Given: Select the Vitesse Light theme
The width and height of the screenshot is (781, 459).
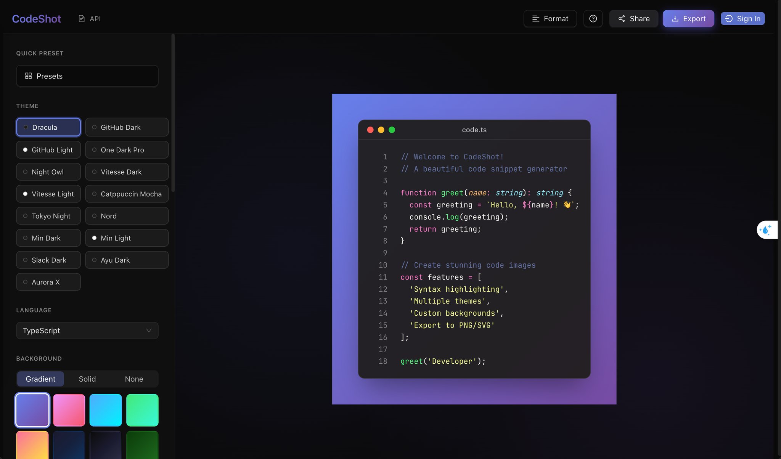Looking at the screenshot, I should (48, 194).
